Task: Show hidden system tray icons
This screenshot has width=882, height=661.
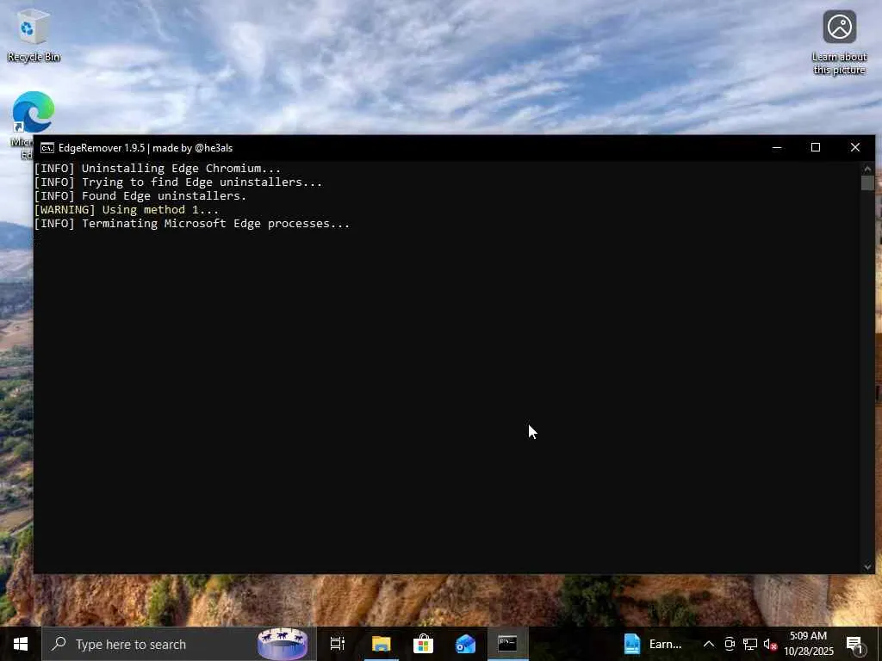Action: pos(709,644)
